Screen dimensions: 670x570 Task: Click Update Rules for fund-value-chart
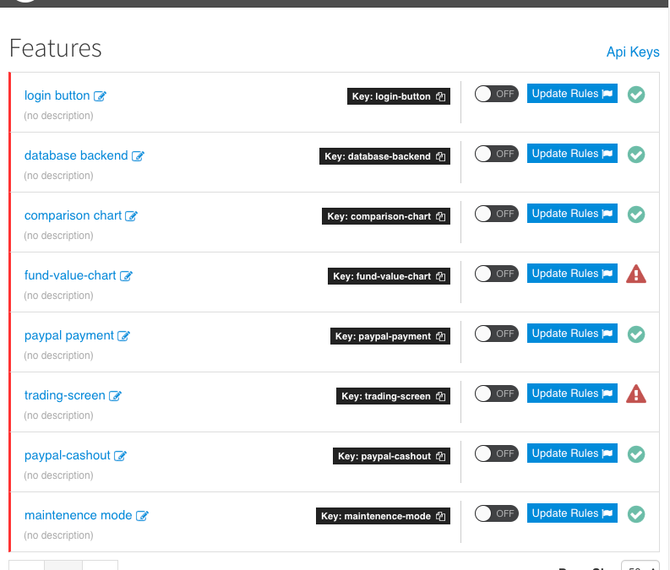572,274
